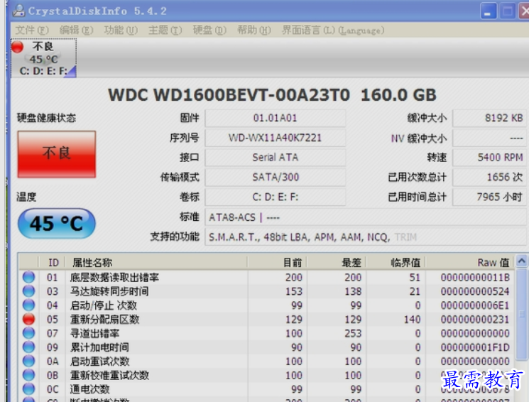Click the drive title WDC WD1600BEVT-00A23T0
The width and height of the screenshot is (529, 402).
tap(229, 95)
